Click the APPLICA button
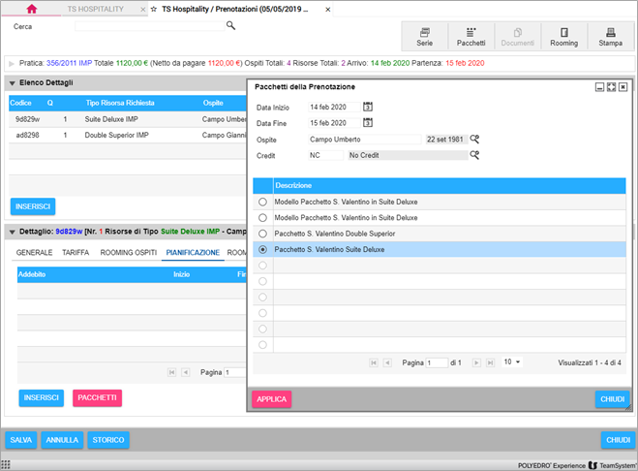638x471 pixels. click(271, 399)
